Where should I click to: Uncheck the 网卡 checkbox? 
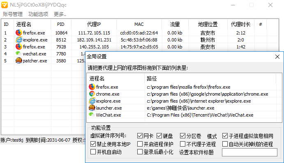point(140,135)
